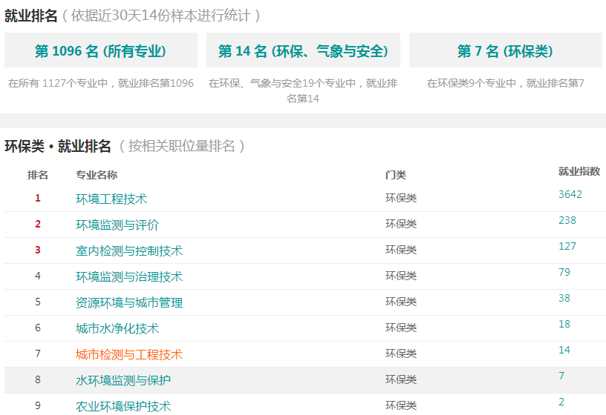The width and height of the screenshot is (606, 415).
Task: Click employment index value 18
Action: pyautogui.click(x=564, y=324)
